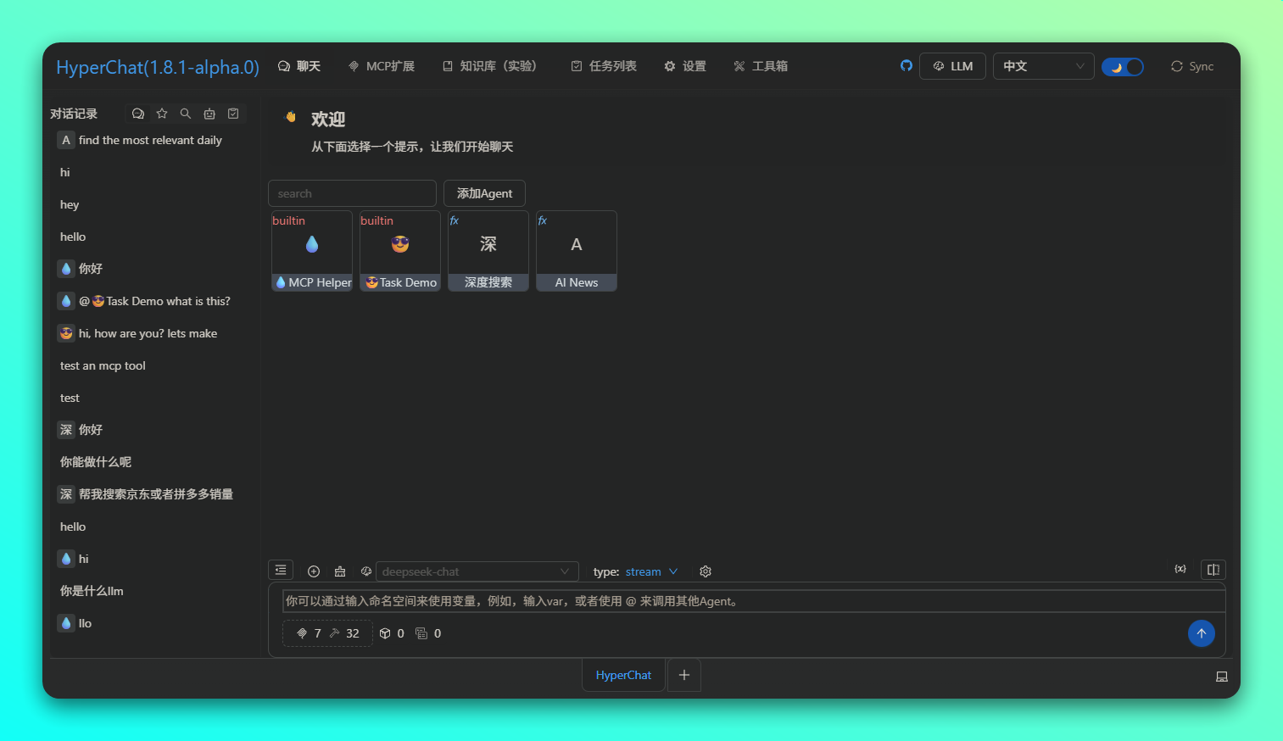
Task: Open the '你是什么llm' conversation
Action: 153,591
